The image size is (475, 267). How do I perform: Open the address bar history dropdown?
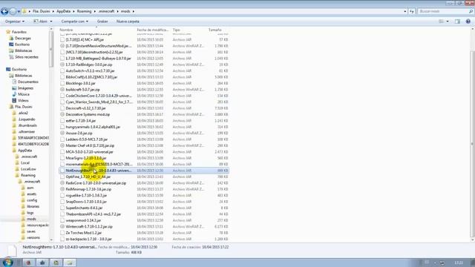point(405,11)
